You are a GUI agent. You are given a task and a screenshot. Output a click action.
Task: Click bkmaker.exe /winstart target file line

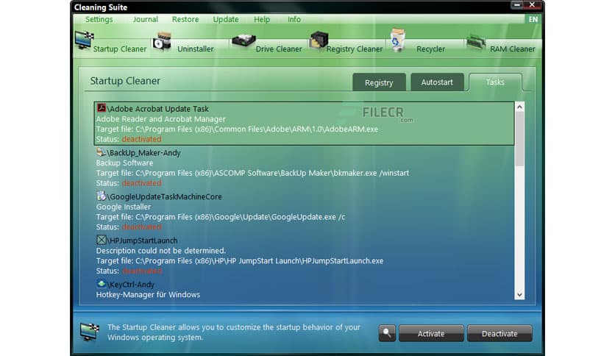[x=252, y=173]
